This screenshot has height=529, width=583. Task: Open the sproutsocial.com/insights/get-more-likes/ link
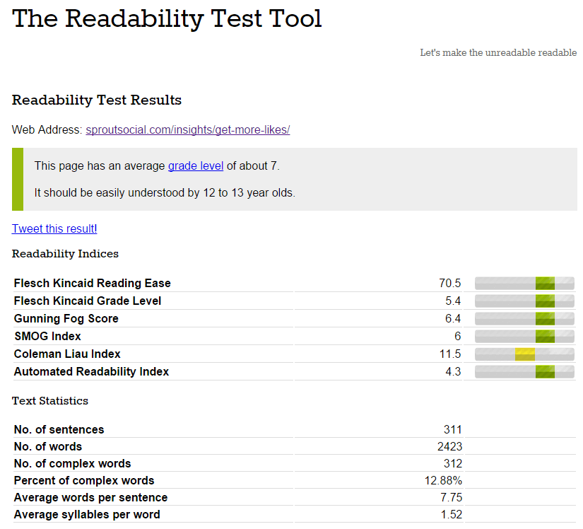point(188,130)
